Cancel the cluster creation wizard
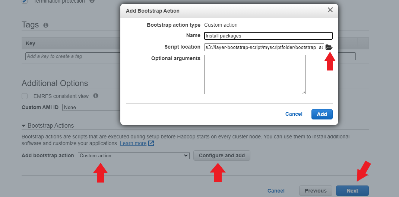Viewport: 399px width, 197px height. (276, 191)
